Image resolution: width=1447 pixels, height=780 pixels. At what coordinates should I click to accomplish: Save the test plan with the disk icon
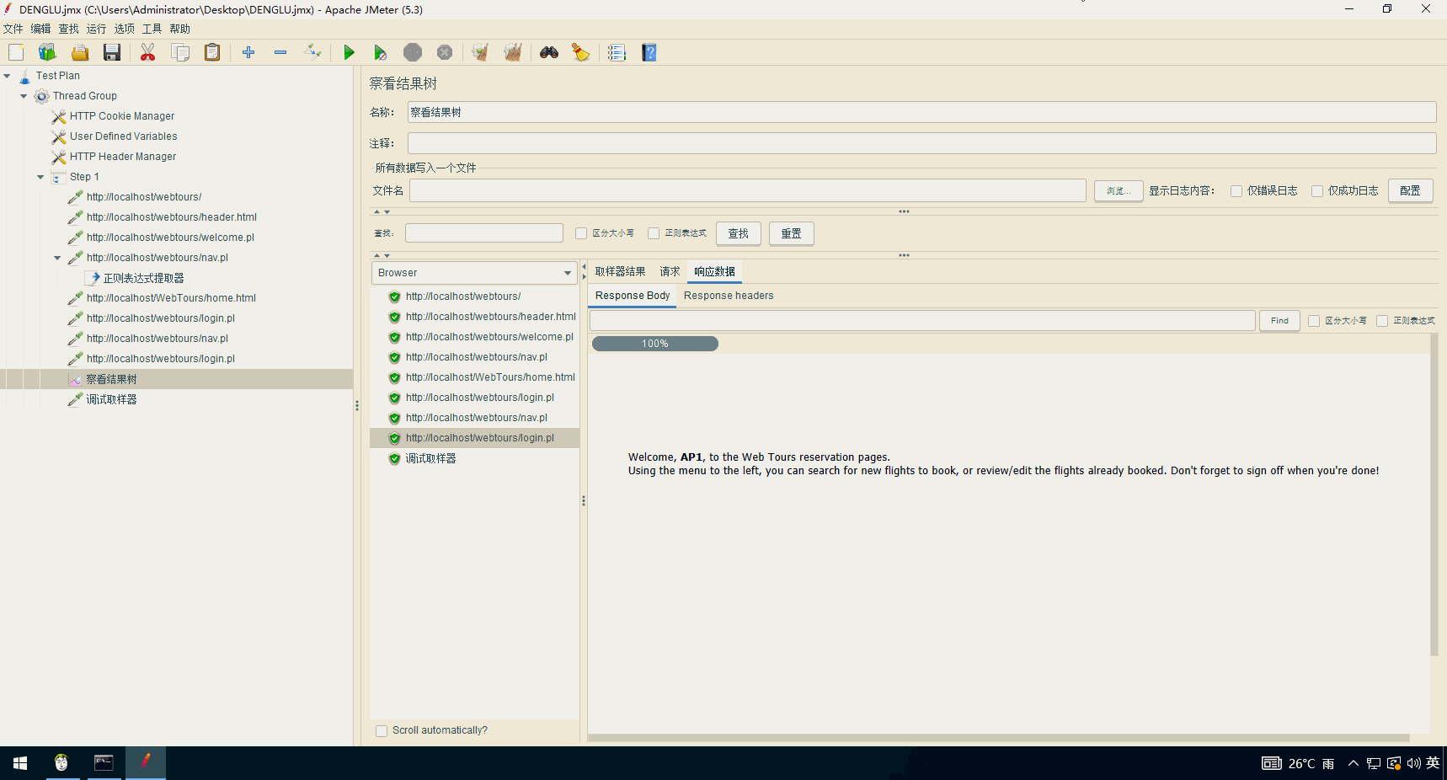(112, 52)
